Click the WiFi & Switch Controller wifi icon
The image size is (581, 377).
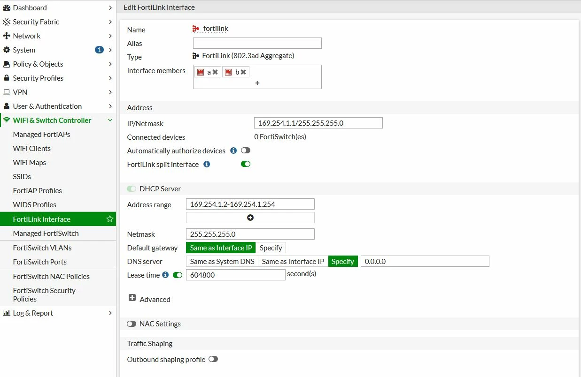pyautogui.click(x=7, y=121)
